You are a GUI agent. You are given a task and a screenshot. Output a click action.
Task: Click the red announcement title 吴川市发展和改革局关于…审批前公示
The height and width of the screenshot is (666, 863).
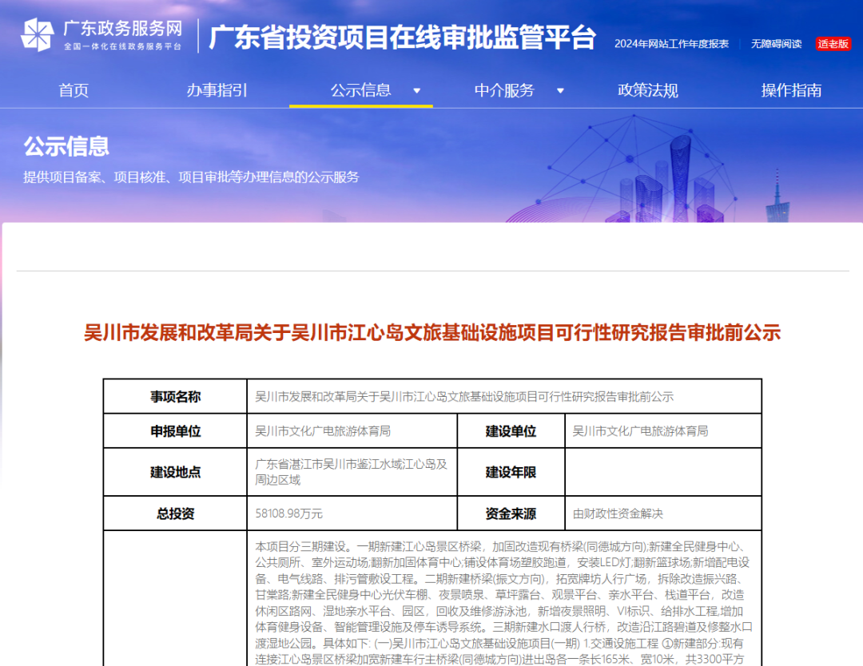[432, 333]
